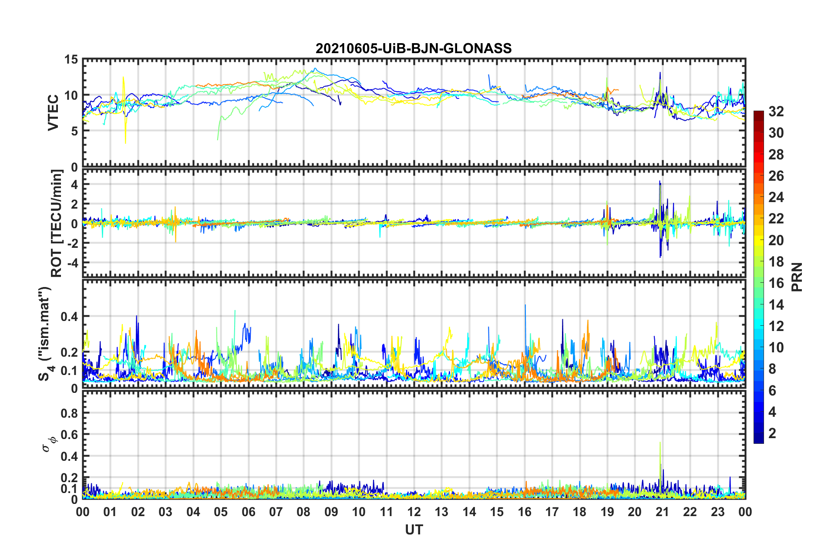828x554 pixels.
Task: Click x-axis tick label 11
Action: pyautogui.click(x=387, y=512)
